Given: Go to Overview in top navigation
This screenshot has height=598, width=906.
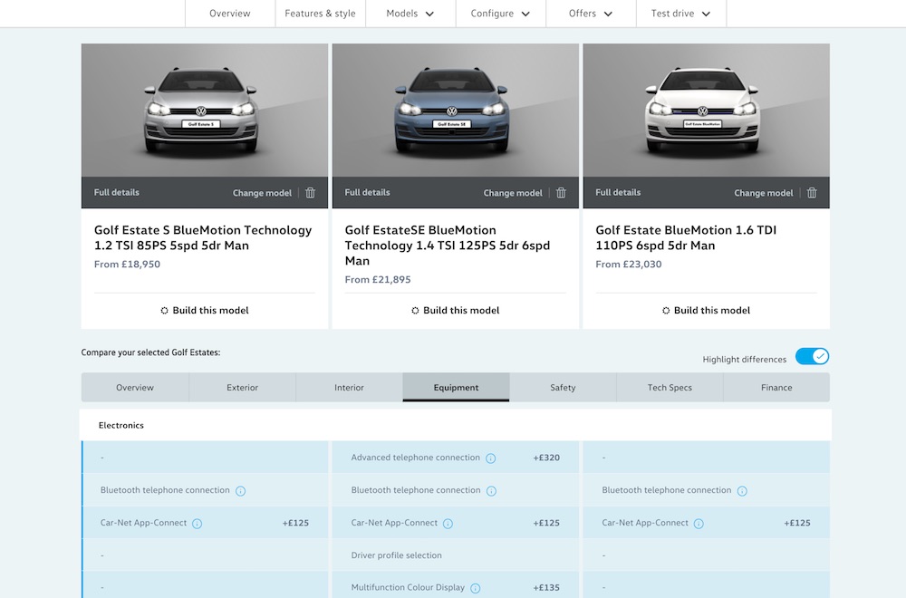Looking at the screenshot, I should pyautogui.click(x=230, y=14).
